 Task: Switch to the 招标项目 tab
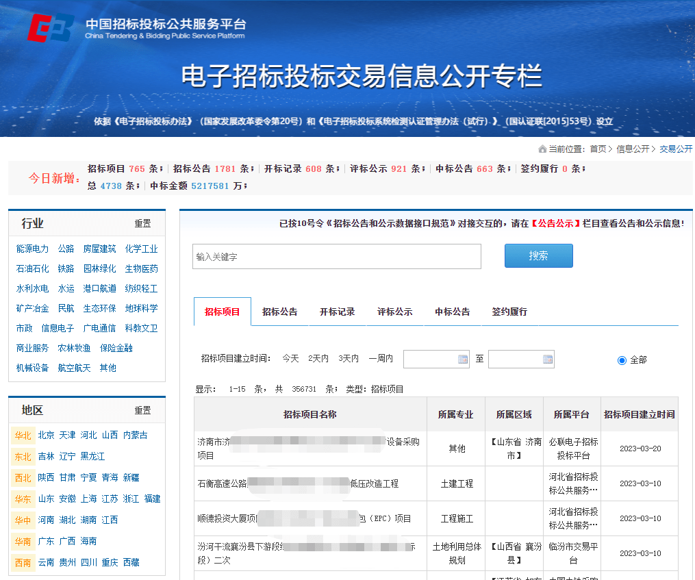[222, 312]
